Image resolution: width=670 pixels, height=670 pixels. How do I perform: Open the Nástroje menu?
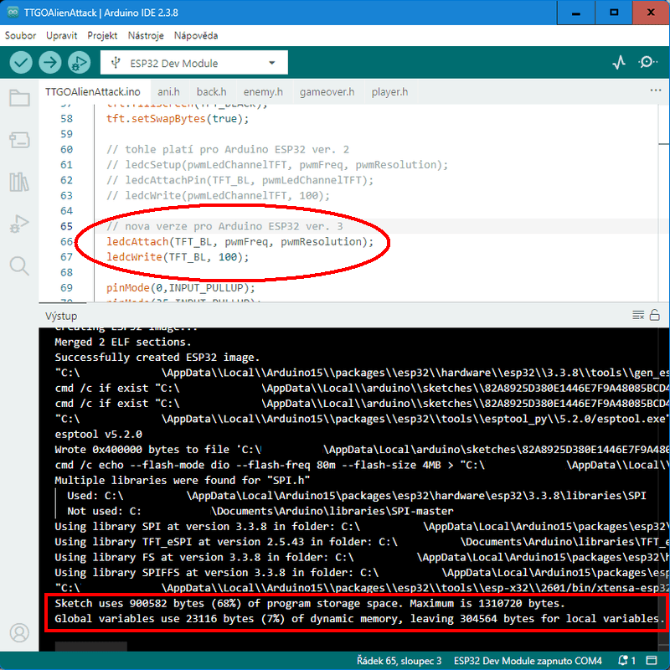coord(146,35)
